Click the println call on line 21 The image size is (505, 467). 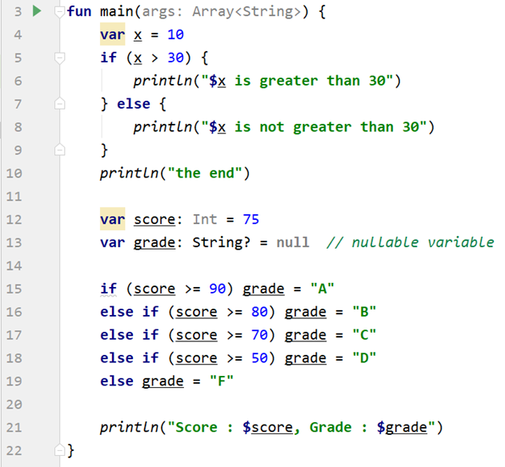point(129,427)
